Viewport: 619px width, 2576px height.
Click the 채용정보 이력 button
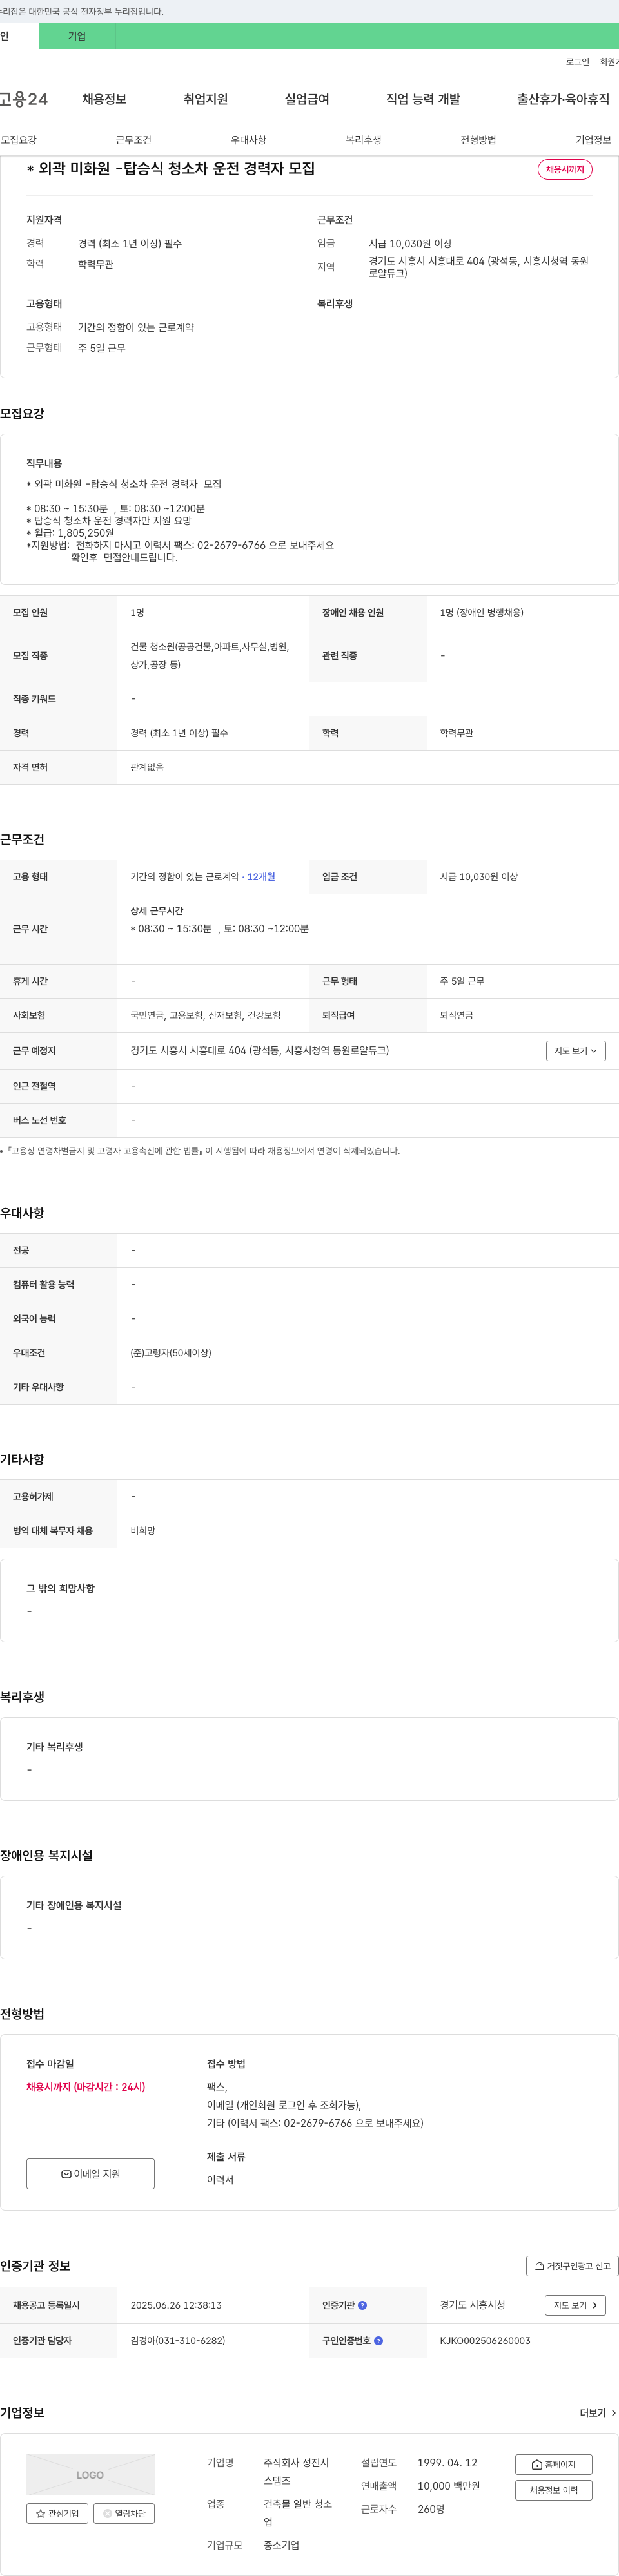pyautogui.click(x=553, y=2490)
